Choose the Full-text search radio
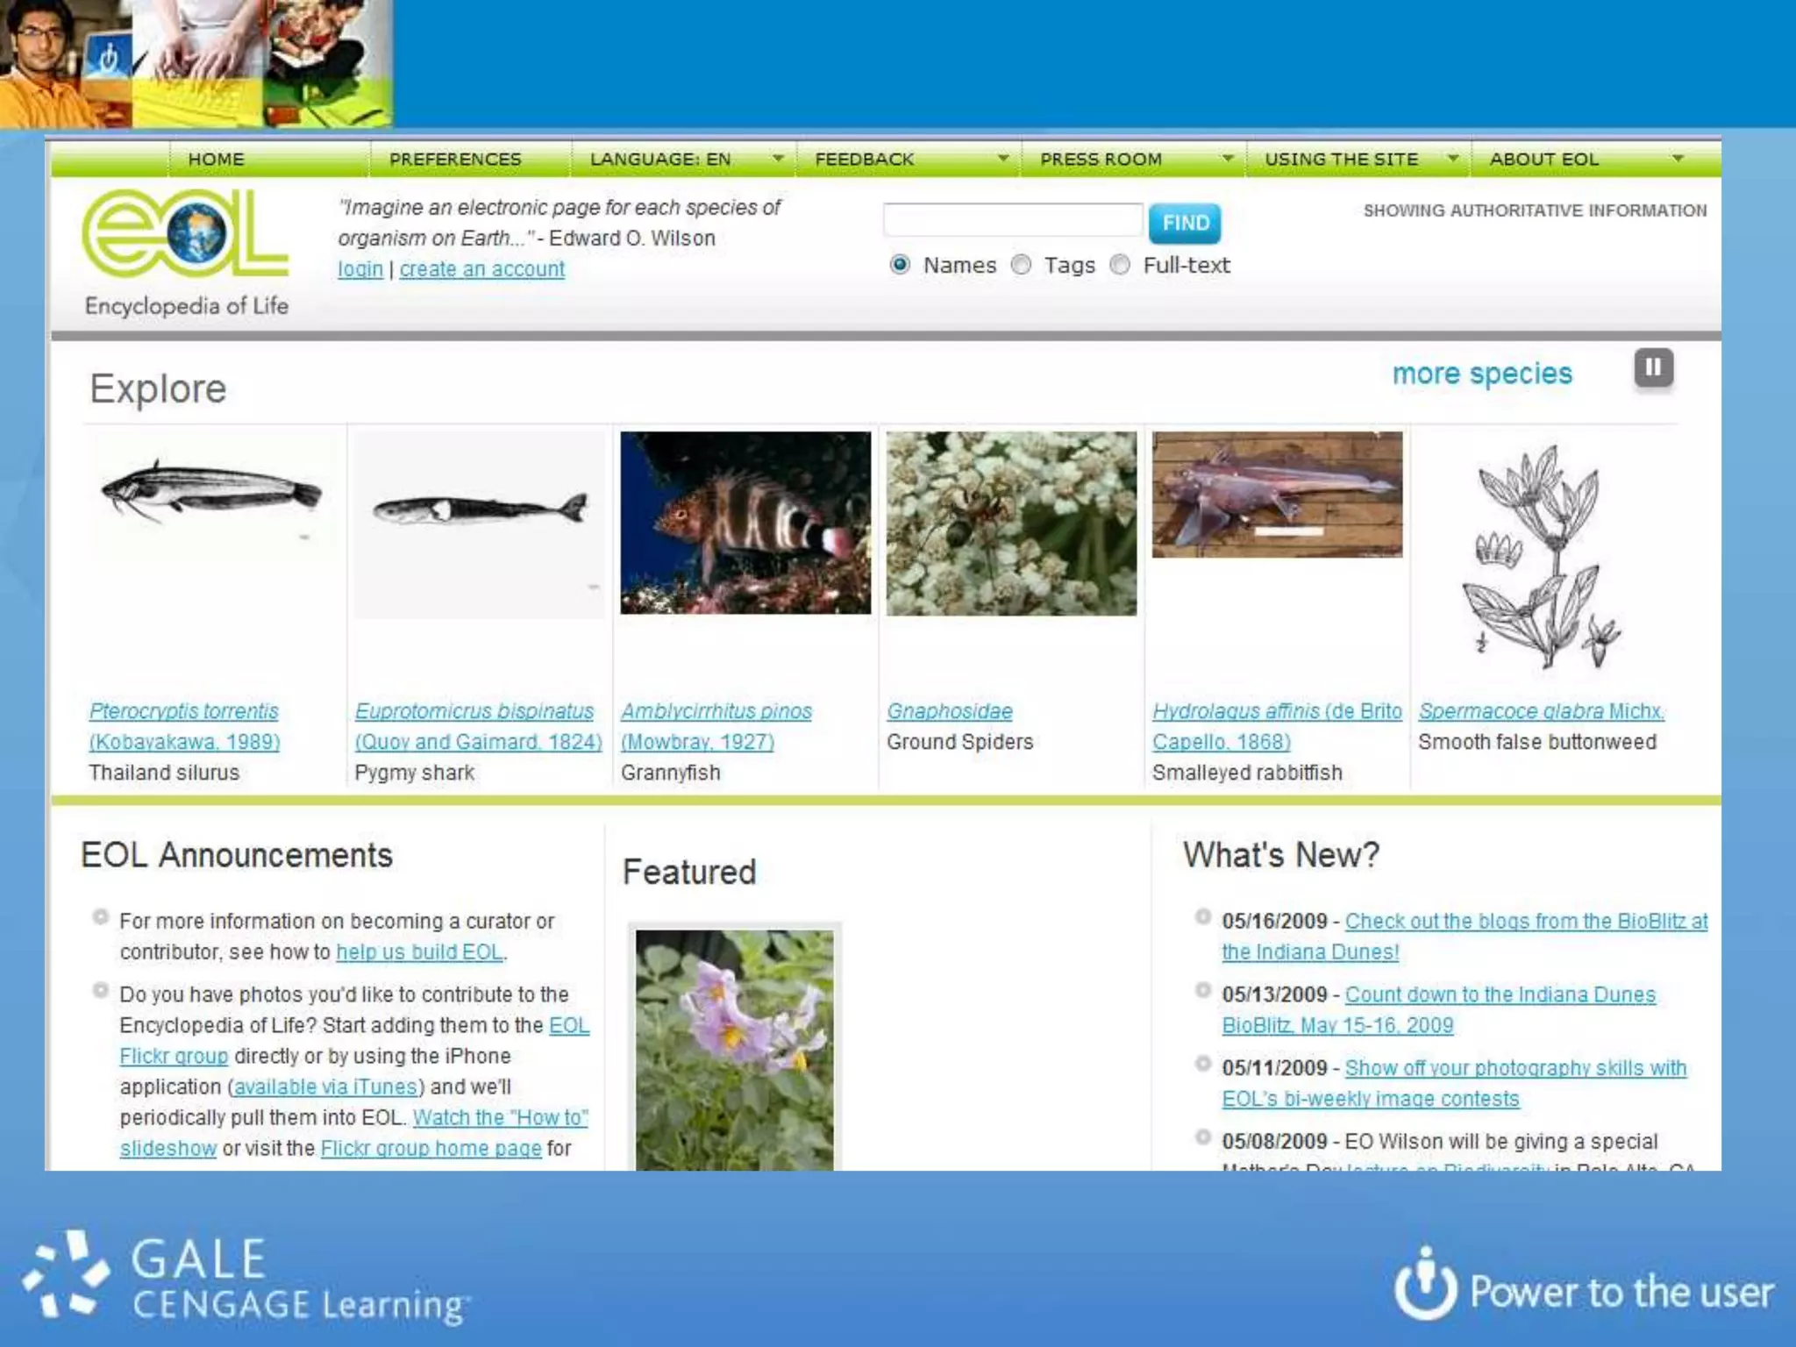Viewport: 1796px width, 1347px height. (x=1120, y=265)
